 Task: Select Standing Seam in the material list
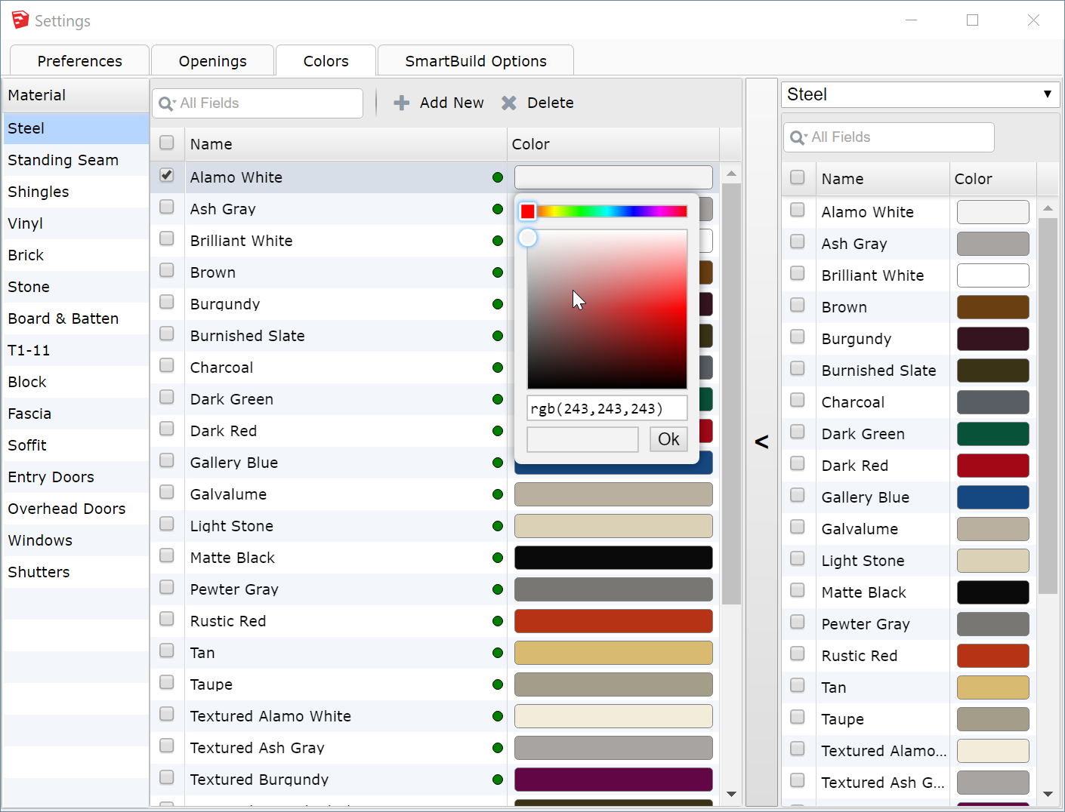pos(63,160)
